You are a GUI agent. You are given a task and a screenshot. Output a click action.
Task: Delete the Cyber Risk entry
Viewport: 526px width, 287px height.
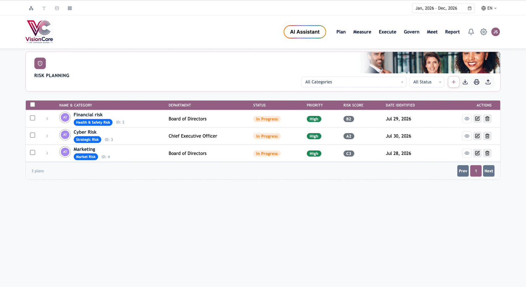coord(488,136)
